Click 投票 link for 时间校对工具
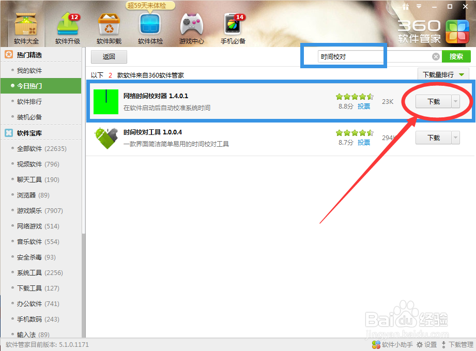476x351 pixels. pos(364,142)
